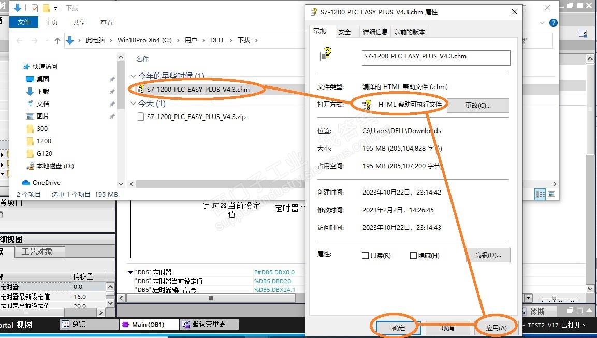Collapse the 今天 (1) file group
Image resolution: width=597 pixels, height=338 pixels.
(x=133, y=103)
